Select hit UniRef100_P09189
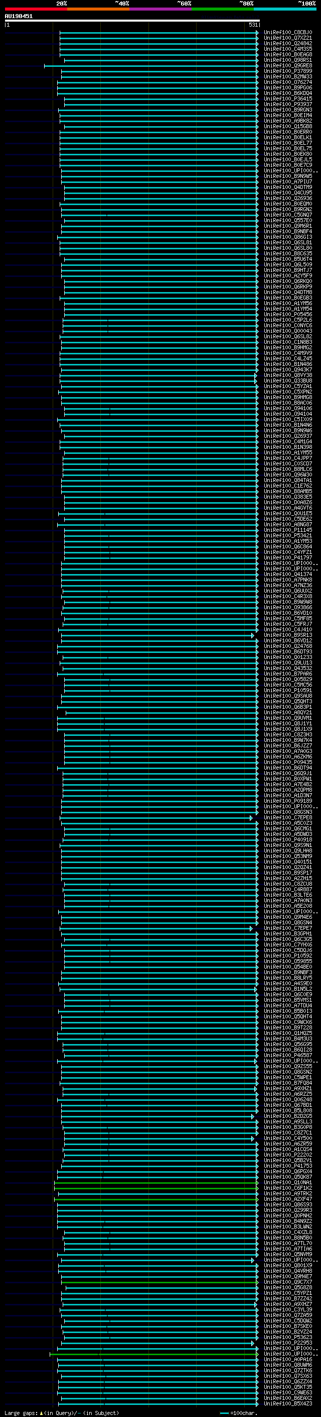321x1417 pixels. [x=287, y=801]
